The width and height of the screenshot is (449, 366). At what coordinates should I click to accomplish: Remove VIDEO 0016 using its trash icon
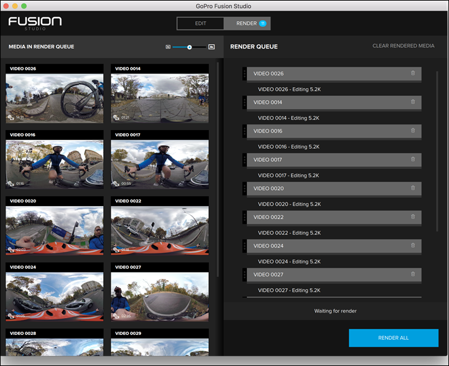[x=413, y=131]
